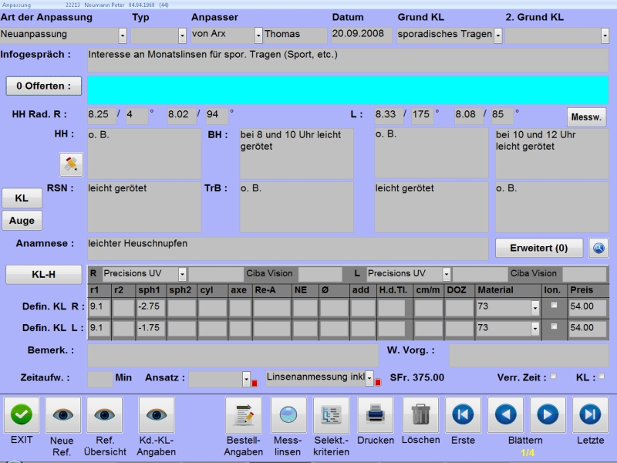Click the Bemerk. text field

(233, 355)
